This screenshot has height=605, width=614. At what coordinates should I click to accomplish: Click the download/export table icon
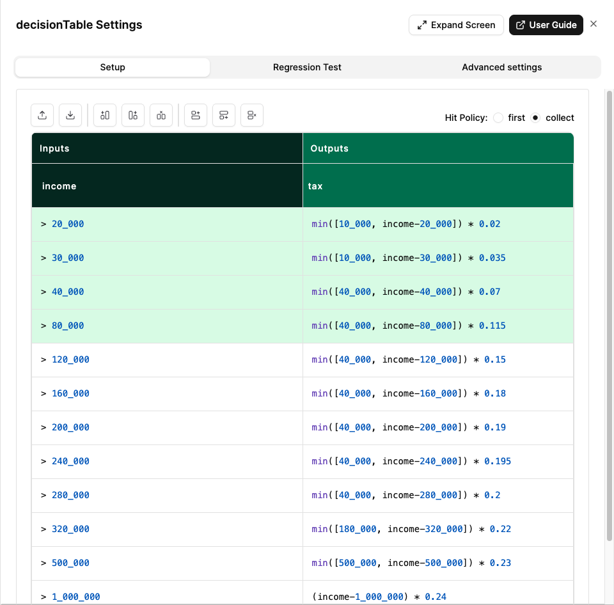[70, 115]
